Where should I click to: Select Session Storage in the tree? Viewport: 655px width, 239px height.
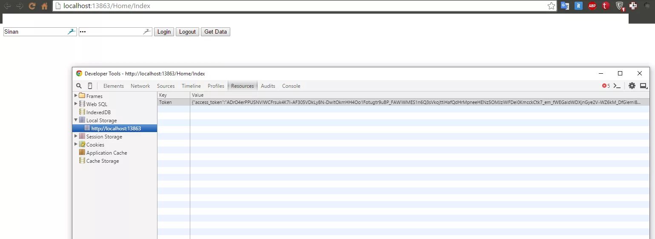click(x=104, y=137)
